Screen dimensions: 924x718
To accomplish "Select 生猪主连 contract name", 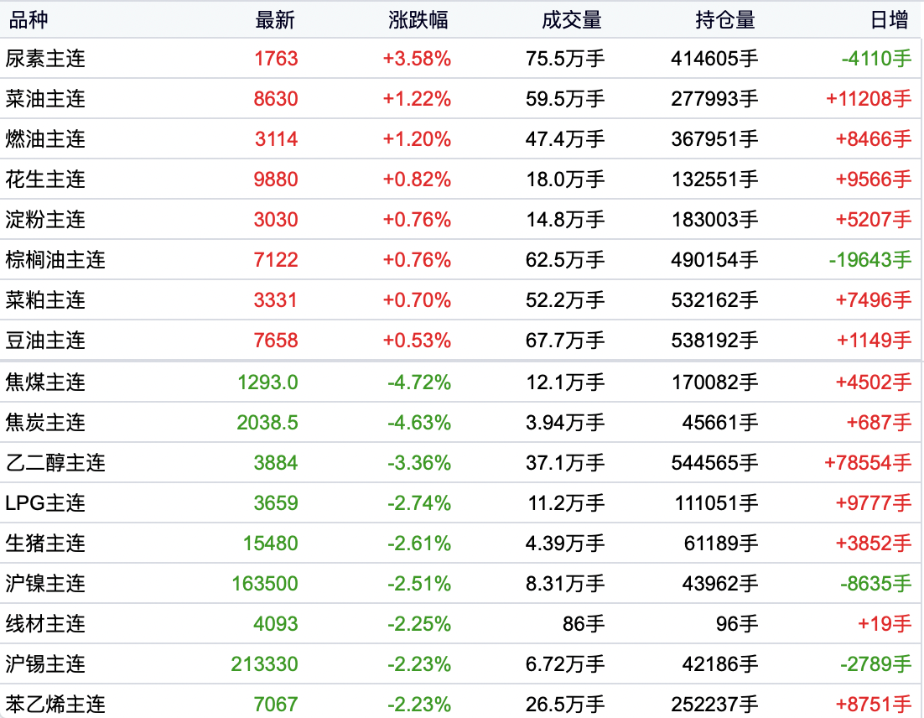I will [x=46, y=544].
